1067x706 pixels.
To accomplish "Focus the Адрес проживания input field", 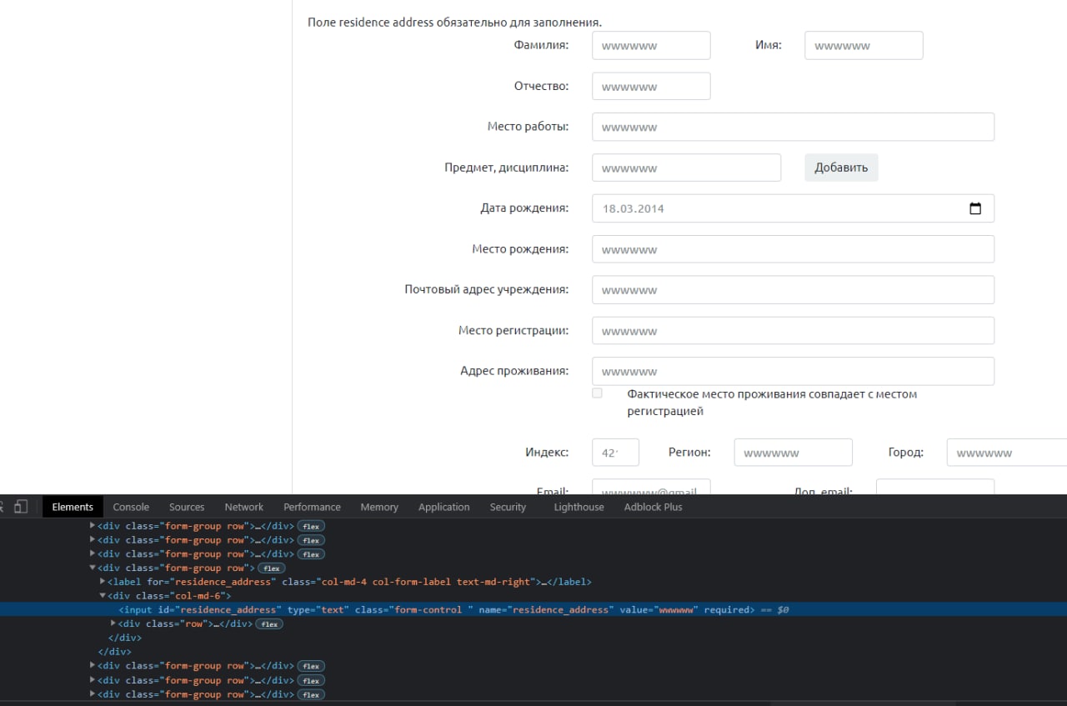I will click(793, 372).
